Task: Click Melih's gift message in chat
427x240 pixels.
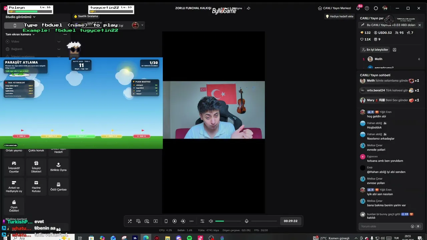Action: click(390, 81)
